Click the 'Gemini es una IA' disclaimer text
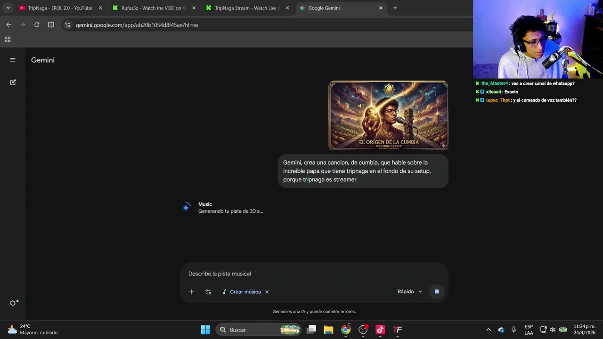The width and height of the screenshot is (603, 339). click(x=314, y=312)
